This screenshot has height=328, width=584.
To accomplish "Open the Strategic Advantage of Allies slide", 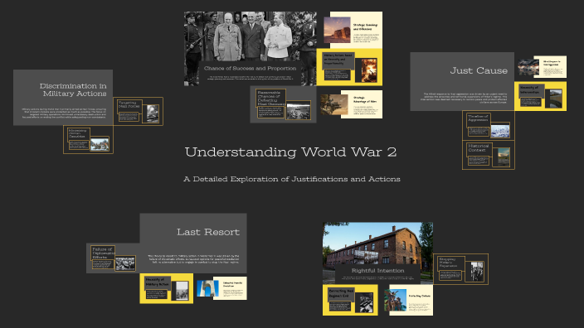I will (x=351, y=104).
